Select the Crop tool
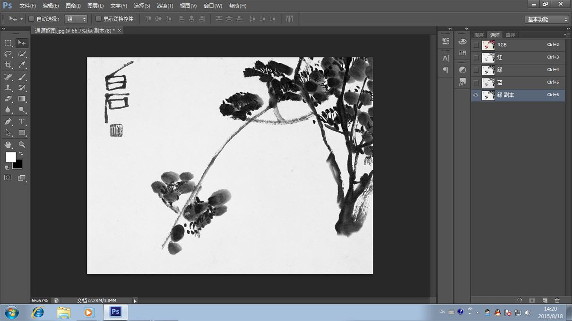This screenshot has height=321, width=572. (x=8, y=65)
